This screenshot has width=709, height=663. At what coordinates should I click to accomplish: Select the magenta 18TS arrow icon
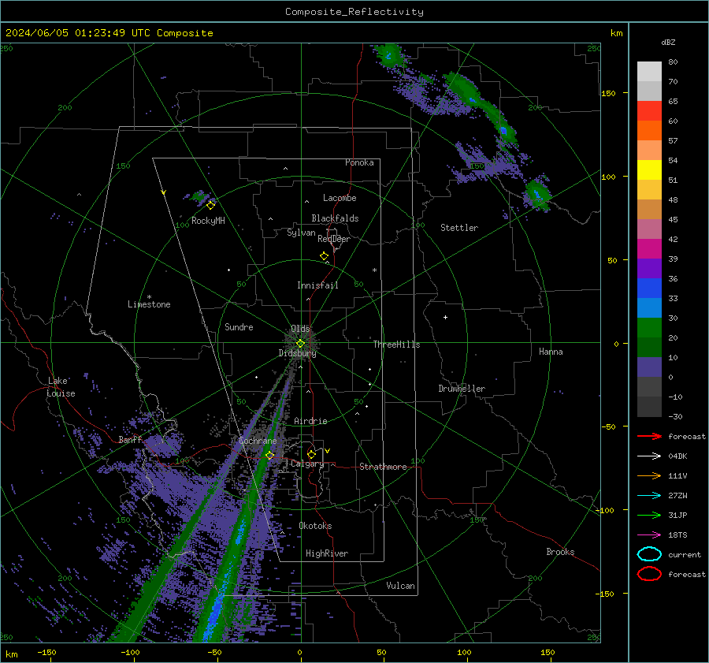(649, 535)
